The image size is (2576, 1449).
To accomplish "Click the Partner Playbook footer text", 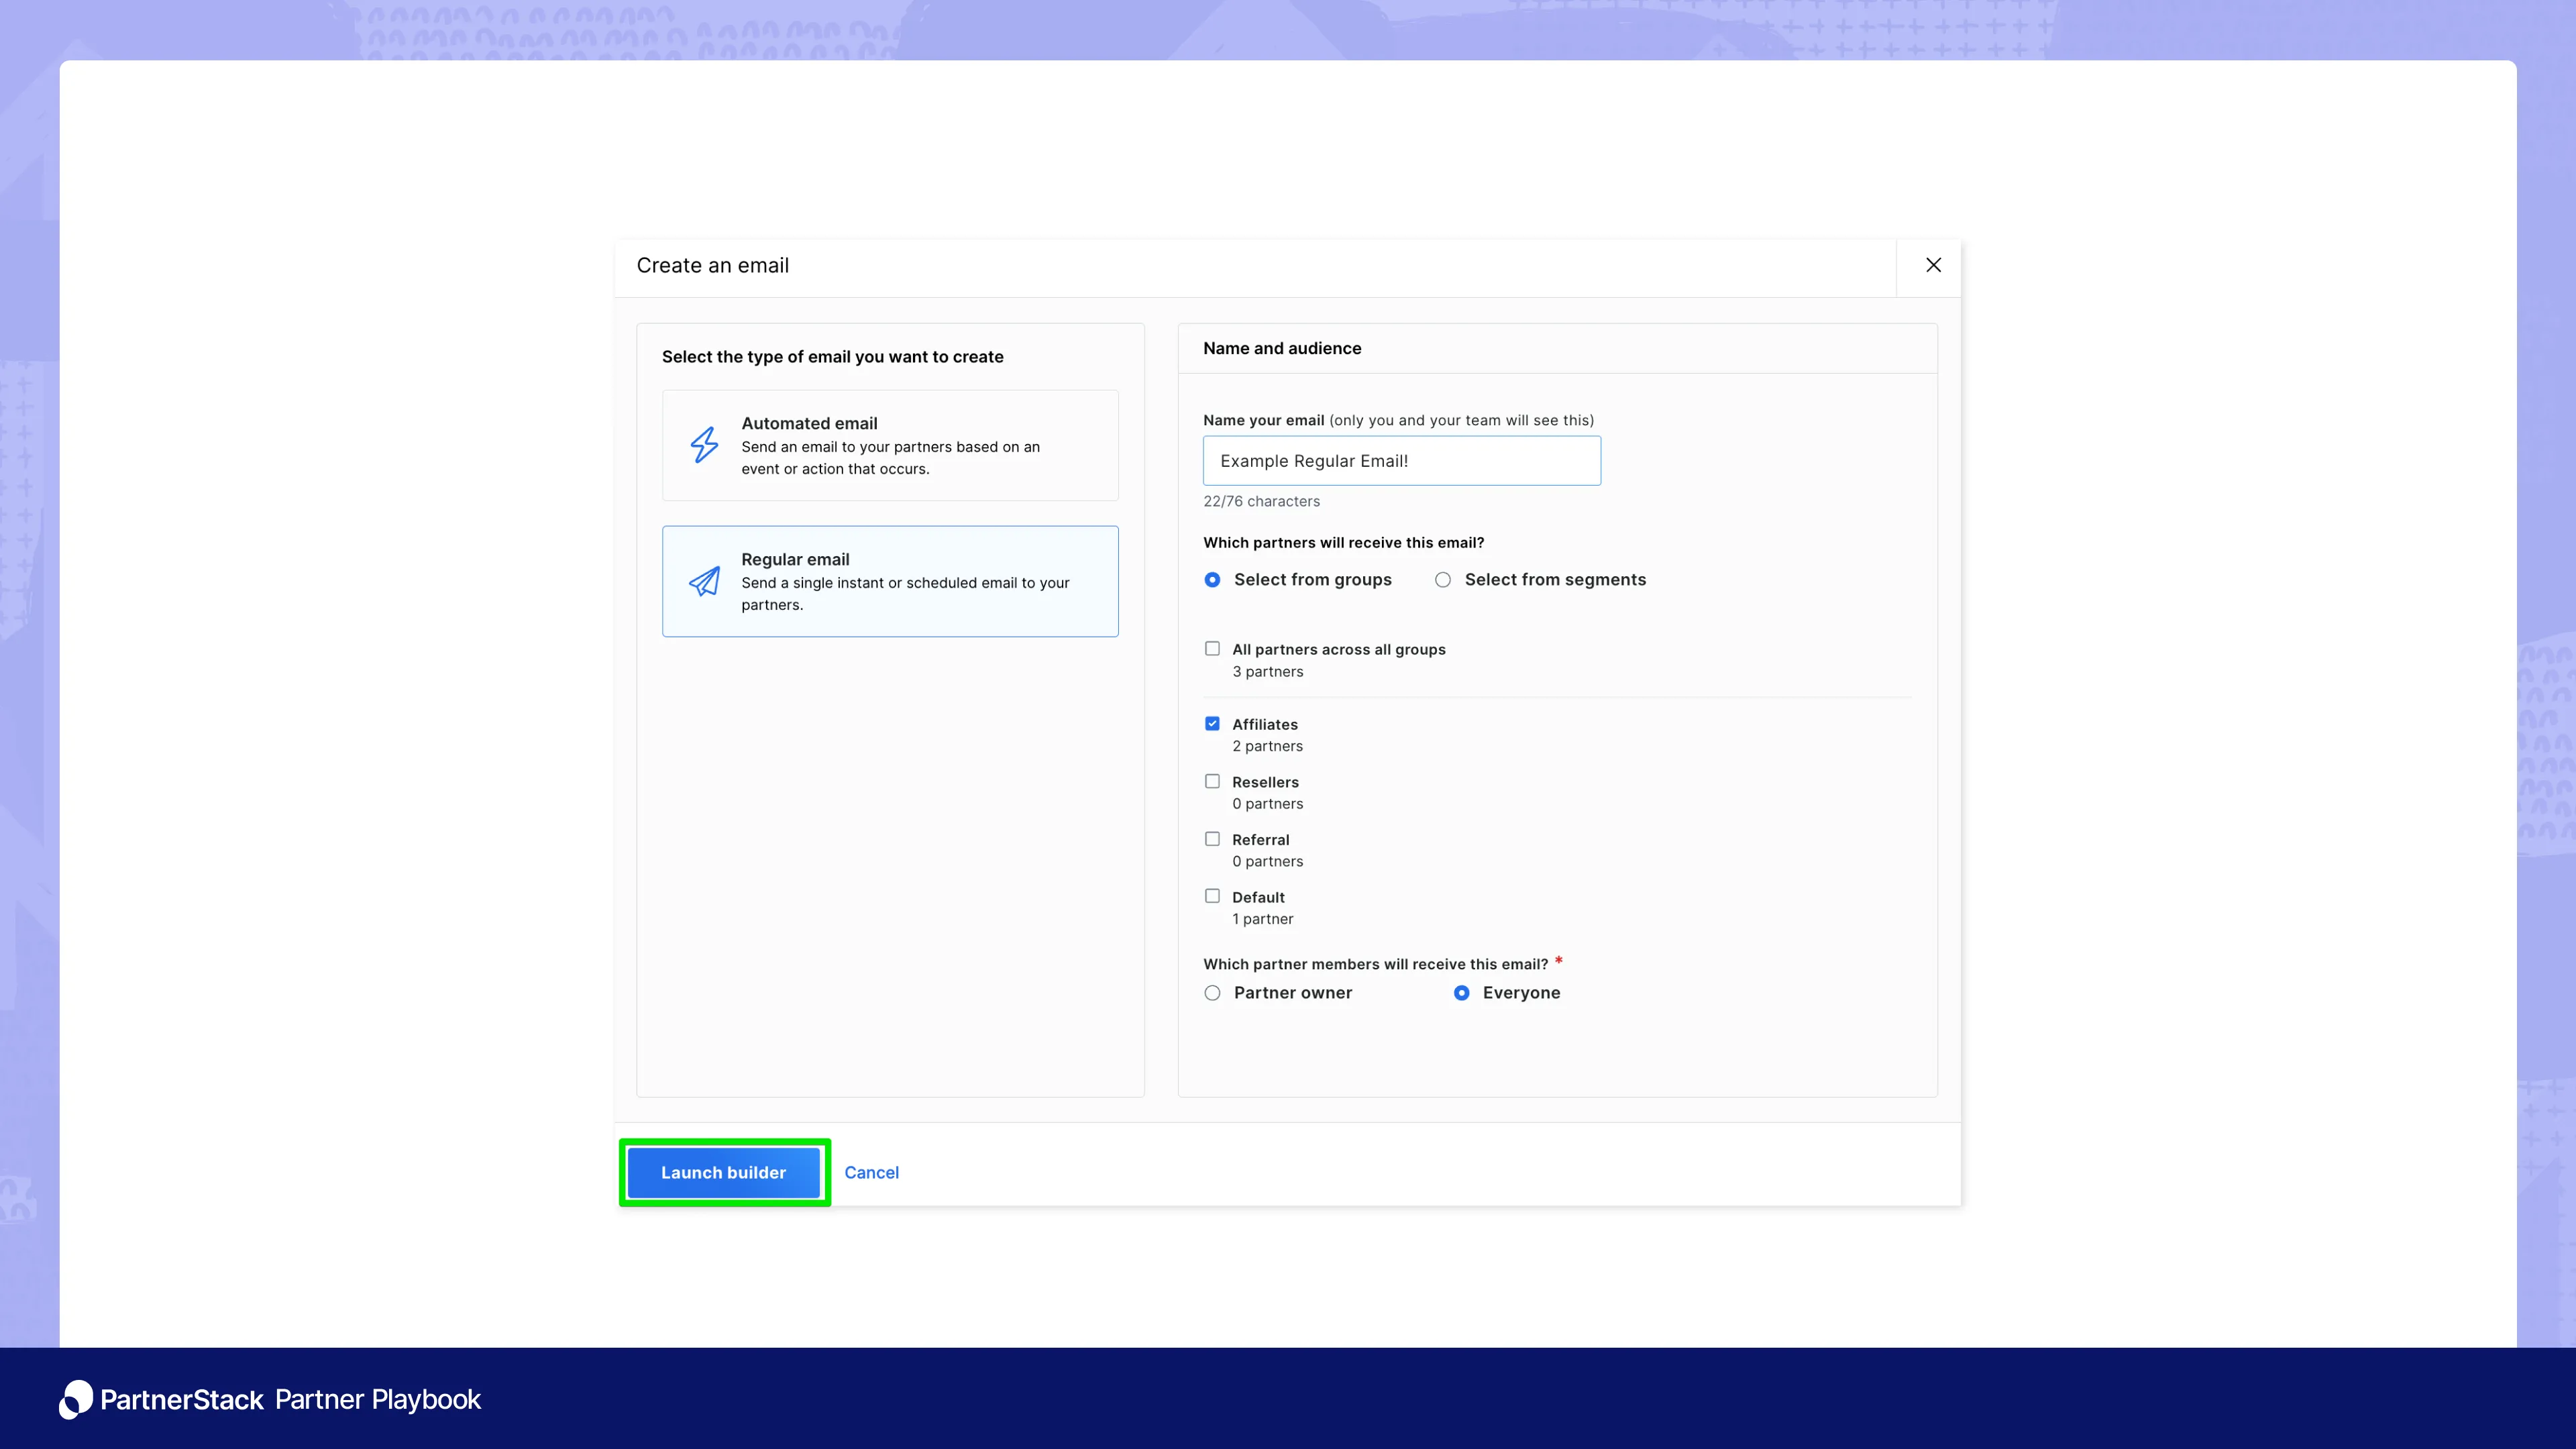I will pyautogui.click(x=377, y=1399).
